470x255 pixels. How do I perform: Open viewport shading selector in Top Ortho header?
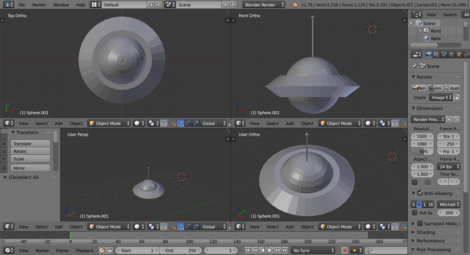tap(139, 123)
